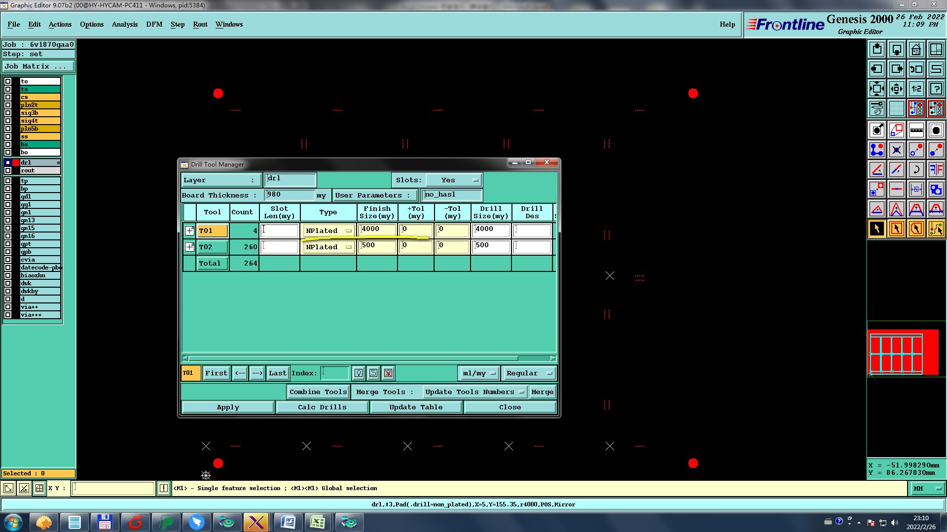Click the pan left view icon

click(x=877, y=69)
